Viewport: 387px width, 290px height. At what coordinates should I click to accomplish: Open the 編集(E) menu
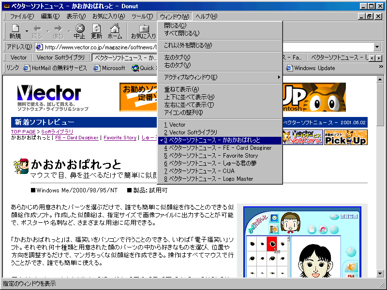[x=50, y=16]
